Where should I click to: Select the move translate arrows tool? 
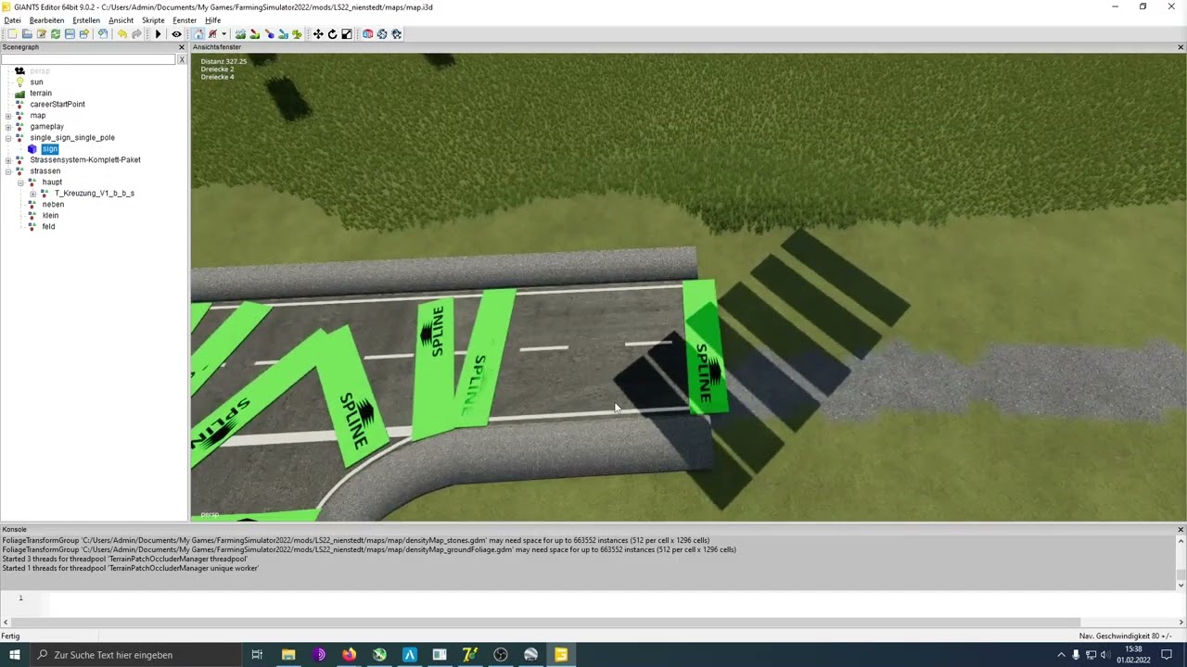click(318, 34)
